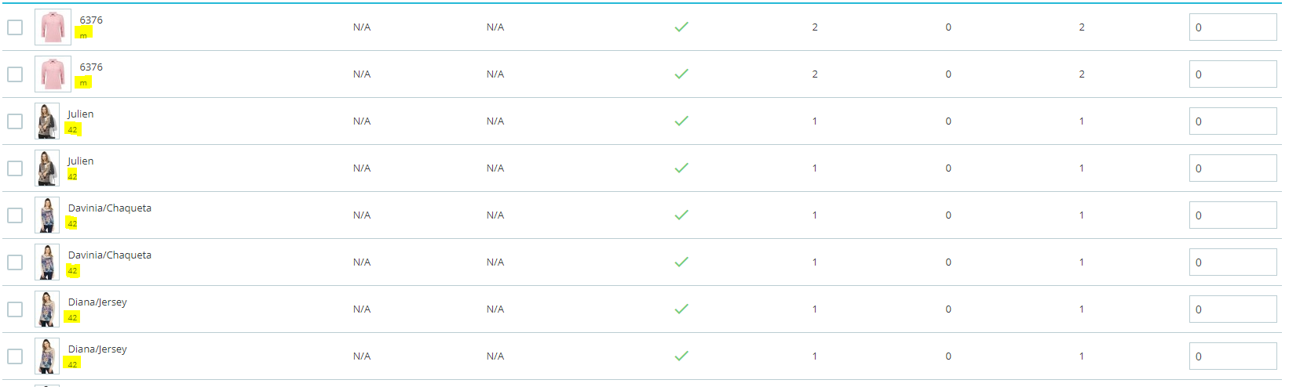The image size is (1289, 387).
Task: Click the green checkmark in the first Davinia/Chaqueta row
Action: [x=681, y=215]
